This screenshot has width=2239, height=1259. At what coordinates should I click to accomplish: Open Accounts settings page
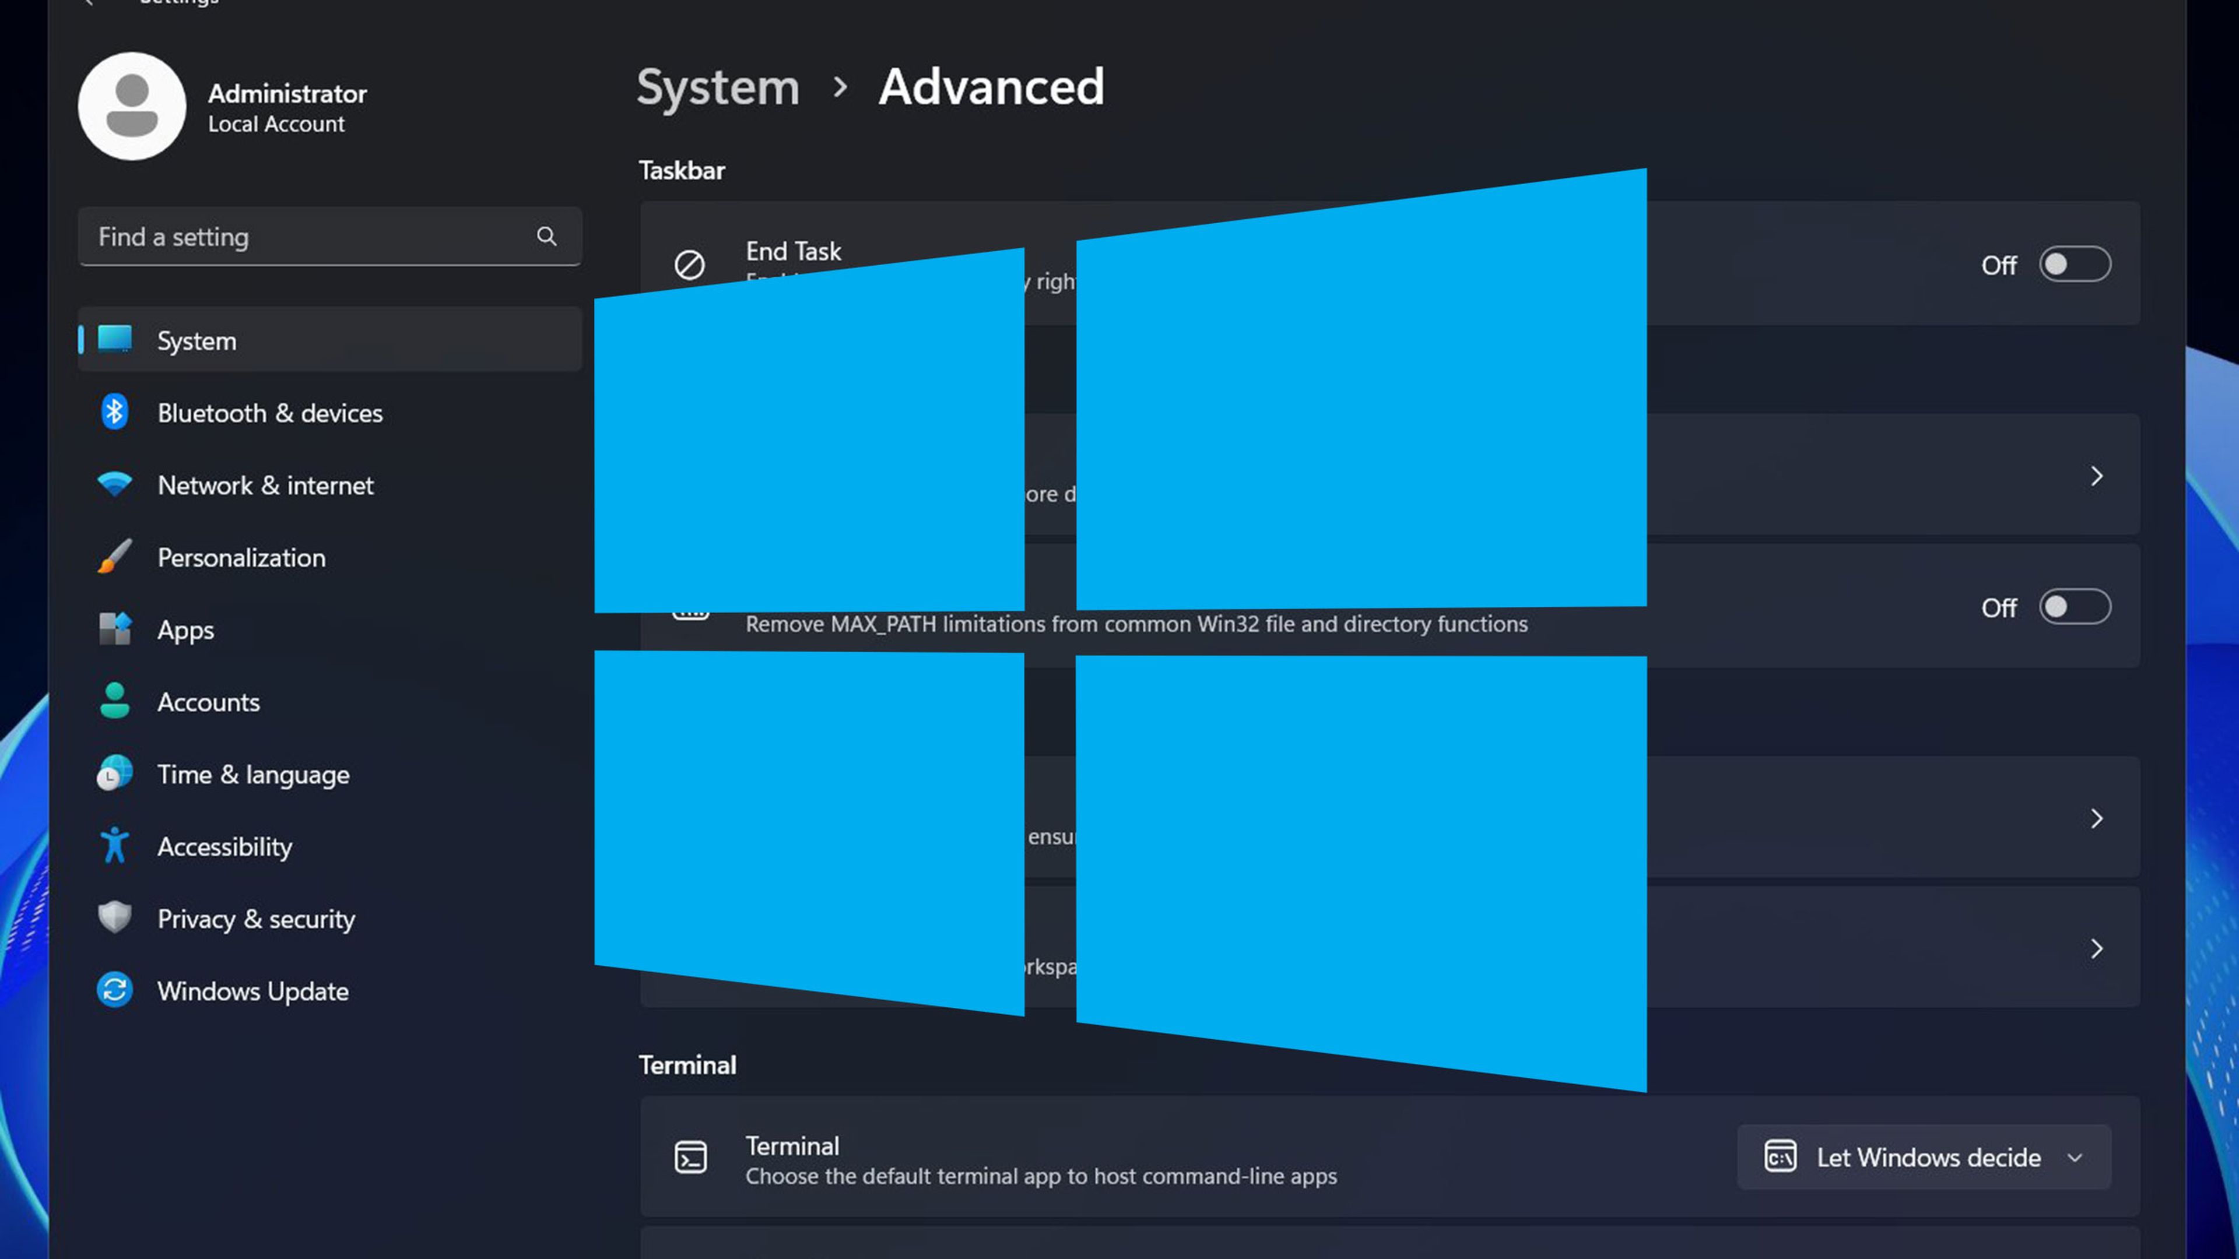point(330,700)
